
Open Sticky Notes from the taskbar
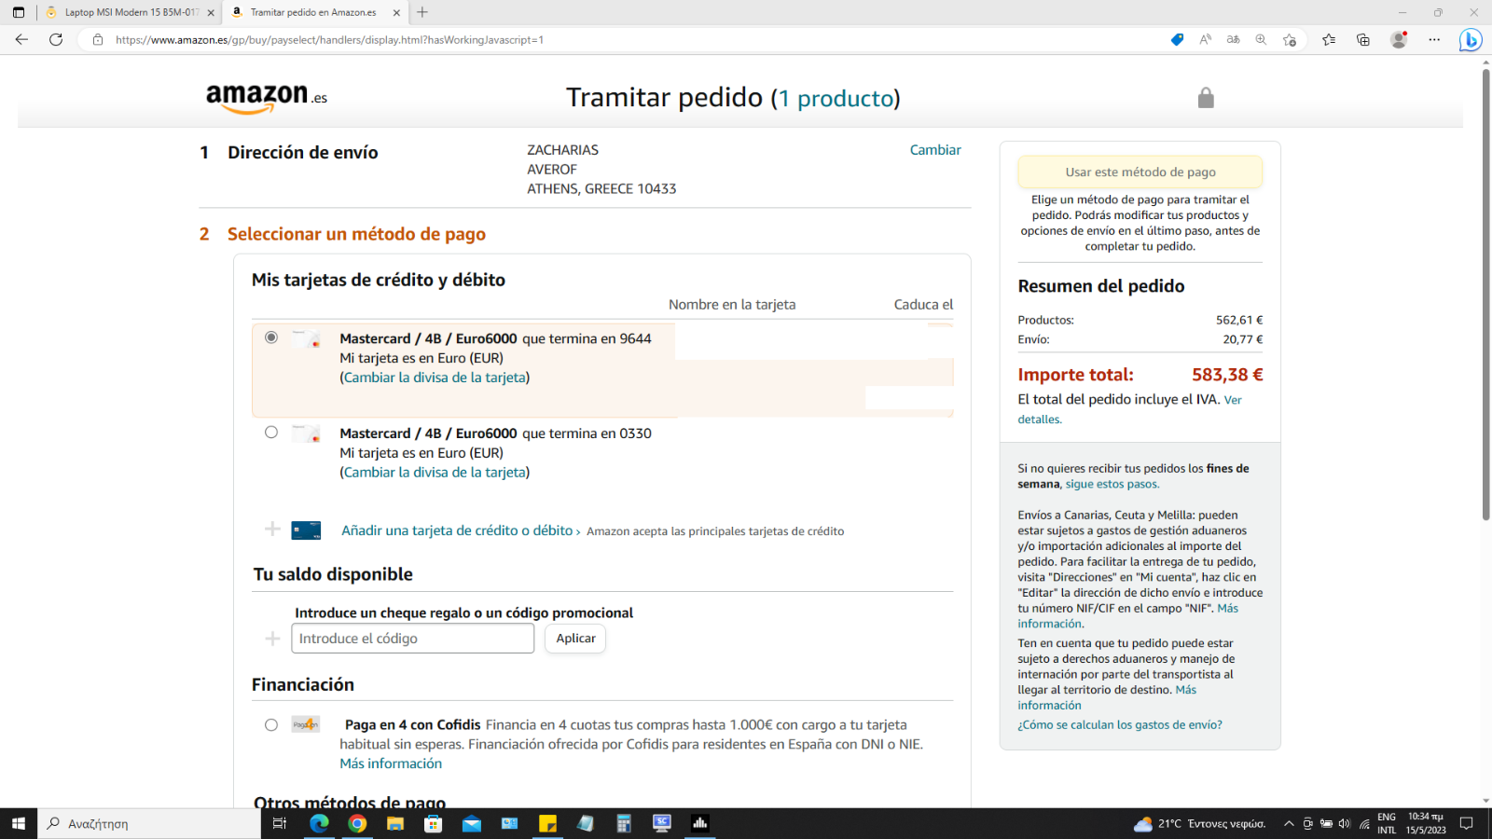point(548,823)
